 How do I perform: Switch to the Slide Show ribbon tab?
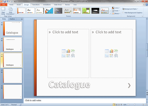pyautogui.click(x=58, y=5)
